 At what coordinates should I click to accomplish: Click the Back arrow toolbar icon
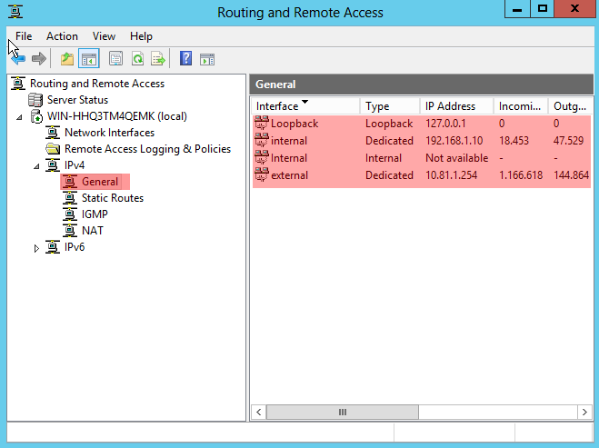[18, 59]
